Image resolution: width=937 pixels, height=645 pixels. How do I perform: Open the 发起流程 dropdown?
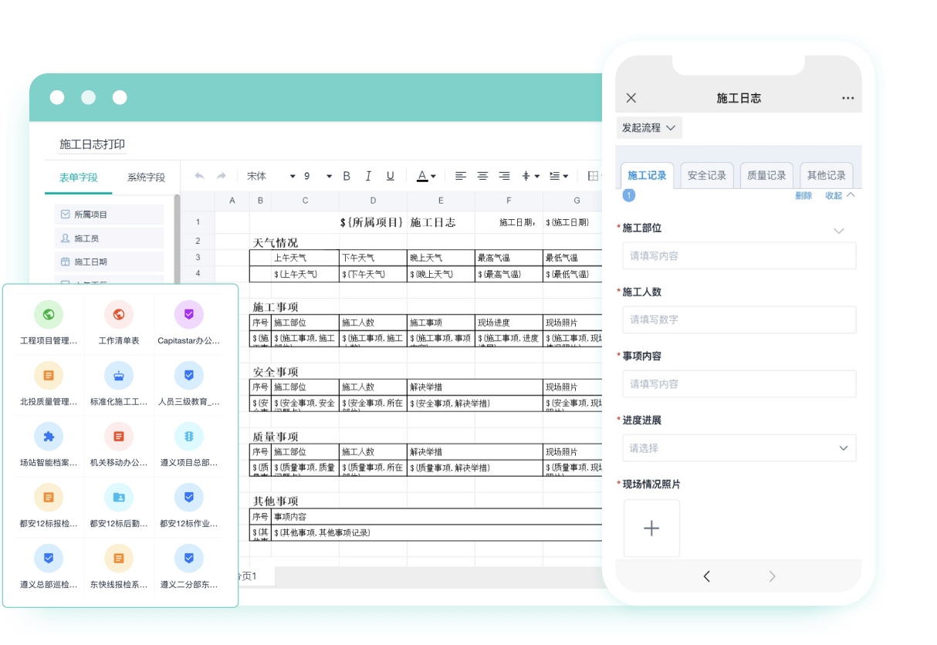pyautogui.click(x=649, y=127)
